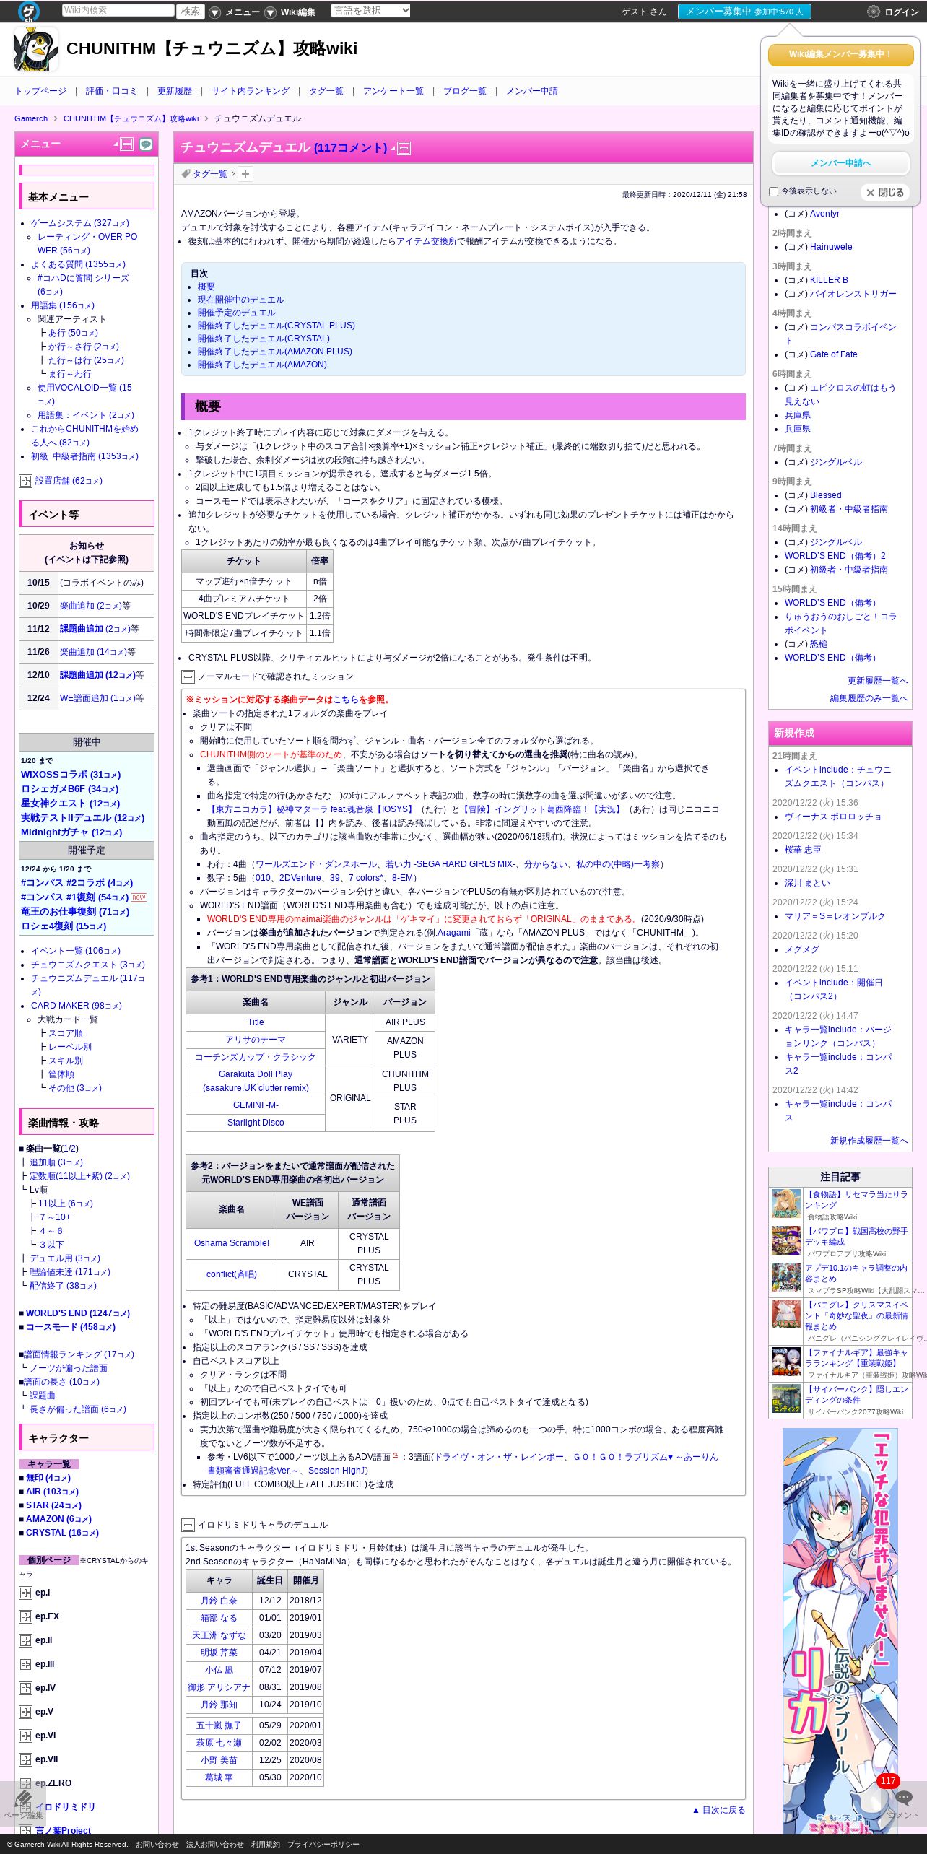The width and height of the screenshot is (927, 1854).
Task: Click the plus add-tag button
Action: click(245, 174)
